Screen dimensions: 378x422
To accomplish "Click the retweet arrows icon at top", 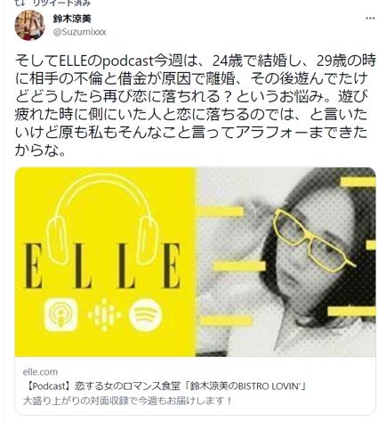I will pyautogui.click(x=21, y=3).
